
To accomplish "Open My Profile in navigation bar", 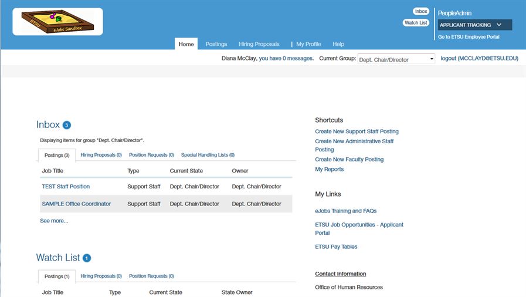I will coord(308,44).
